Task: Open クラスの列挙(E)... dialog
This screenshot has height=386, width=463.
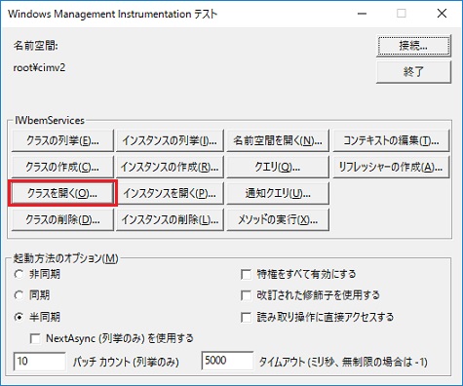Action: point(62,140)
